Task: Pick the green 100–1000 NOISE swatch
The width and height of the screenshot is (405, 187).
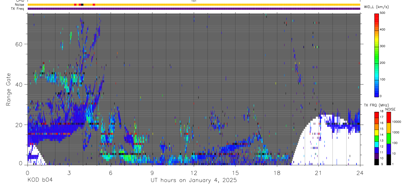Action: (x=389, y=138)
